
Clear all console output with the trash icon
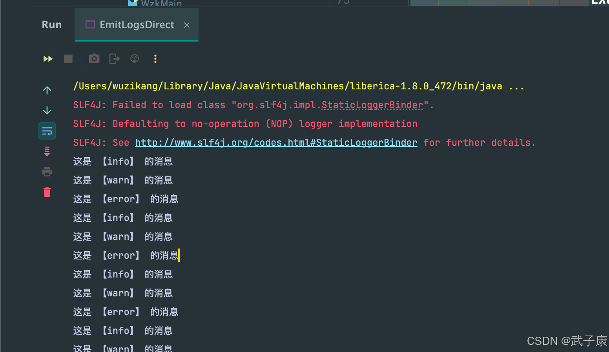(47, 192)
